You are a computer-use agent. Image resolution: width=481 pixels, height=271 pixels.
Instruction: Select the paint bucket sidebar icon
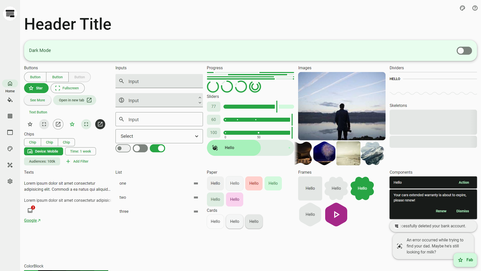10,100
